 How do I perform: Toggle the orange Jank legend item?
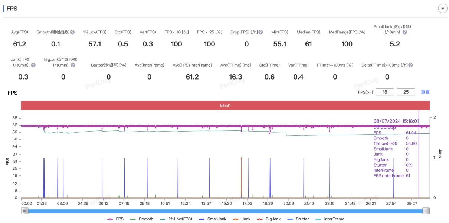242,219
